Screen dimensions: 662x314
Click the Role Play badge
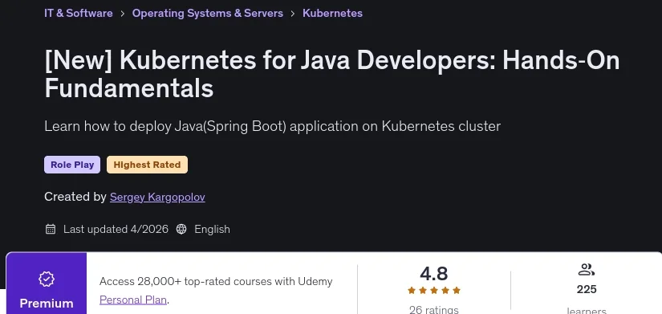click(72, 165)
